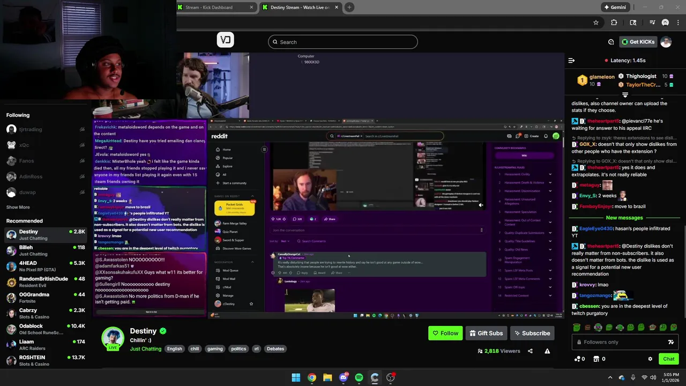Jump to New messages in chat
The image size is (686, 386).
pyautogui.click(x=624, y=218)
